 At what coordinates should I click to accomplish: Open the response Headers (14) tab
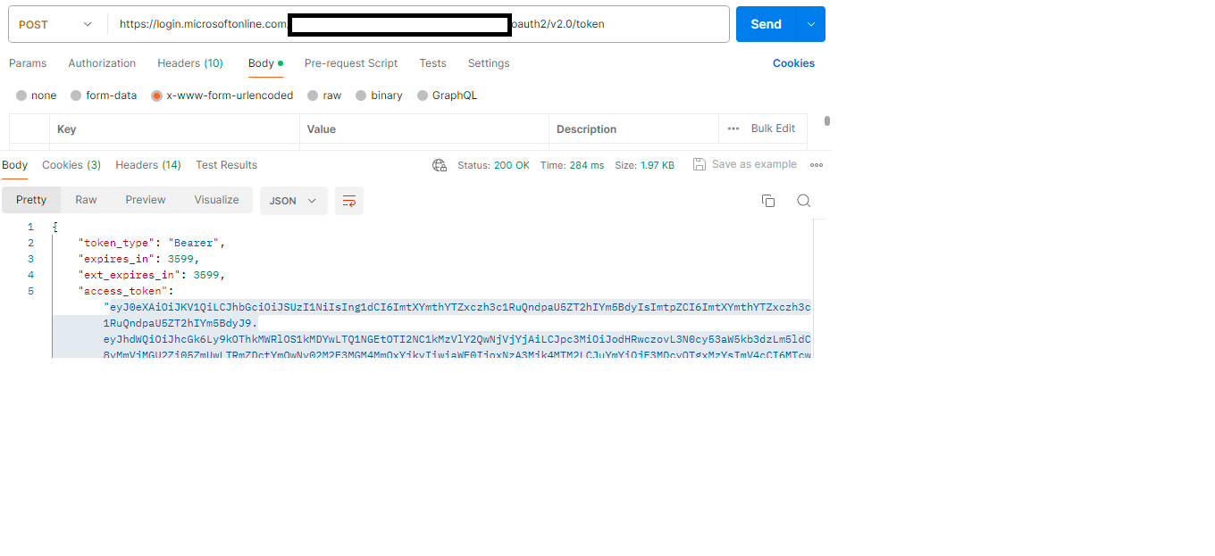148,165
